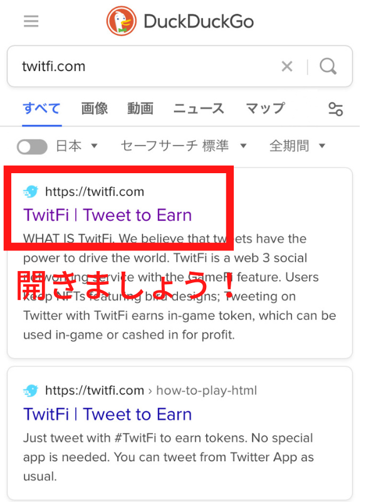Select the ニュース tab
This screenshot has width=376, height=502.
[199, 109]
